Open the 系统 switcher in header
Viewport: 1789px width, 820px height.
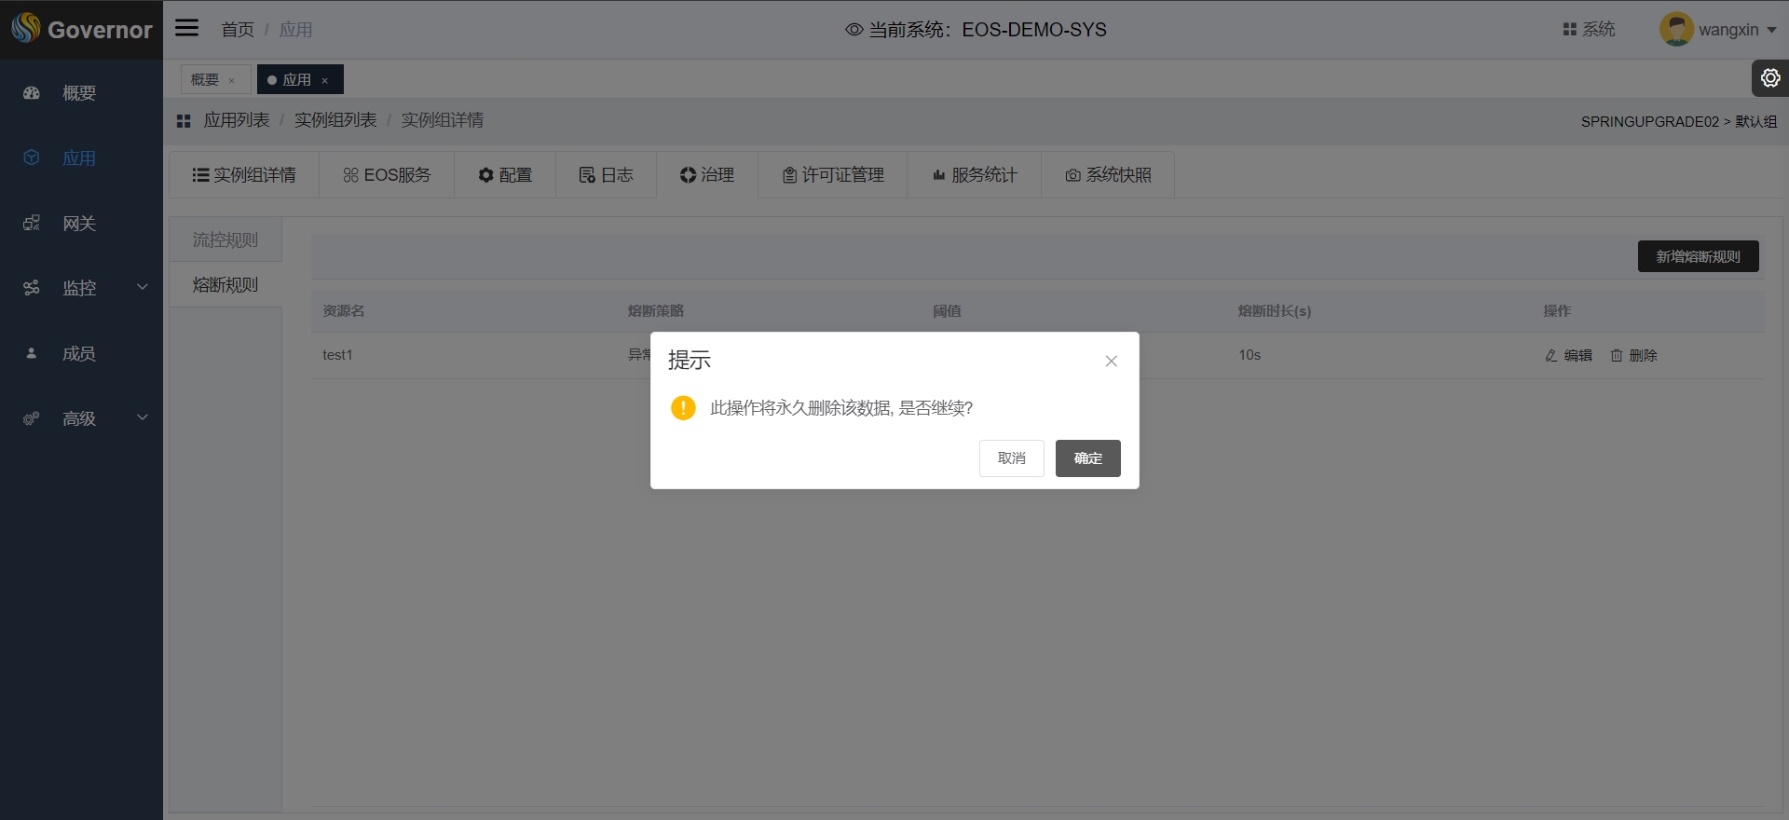click(x=1589, y=30)
